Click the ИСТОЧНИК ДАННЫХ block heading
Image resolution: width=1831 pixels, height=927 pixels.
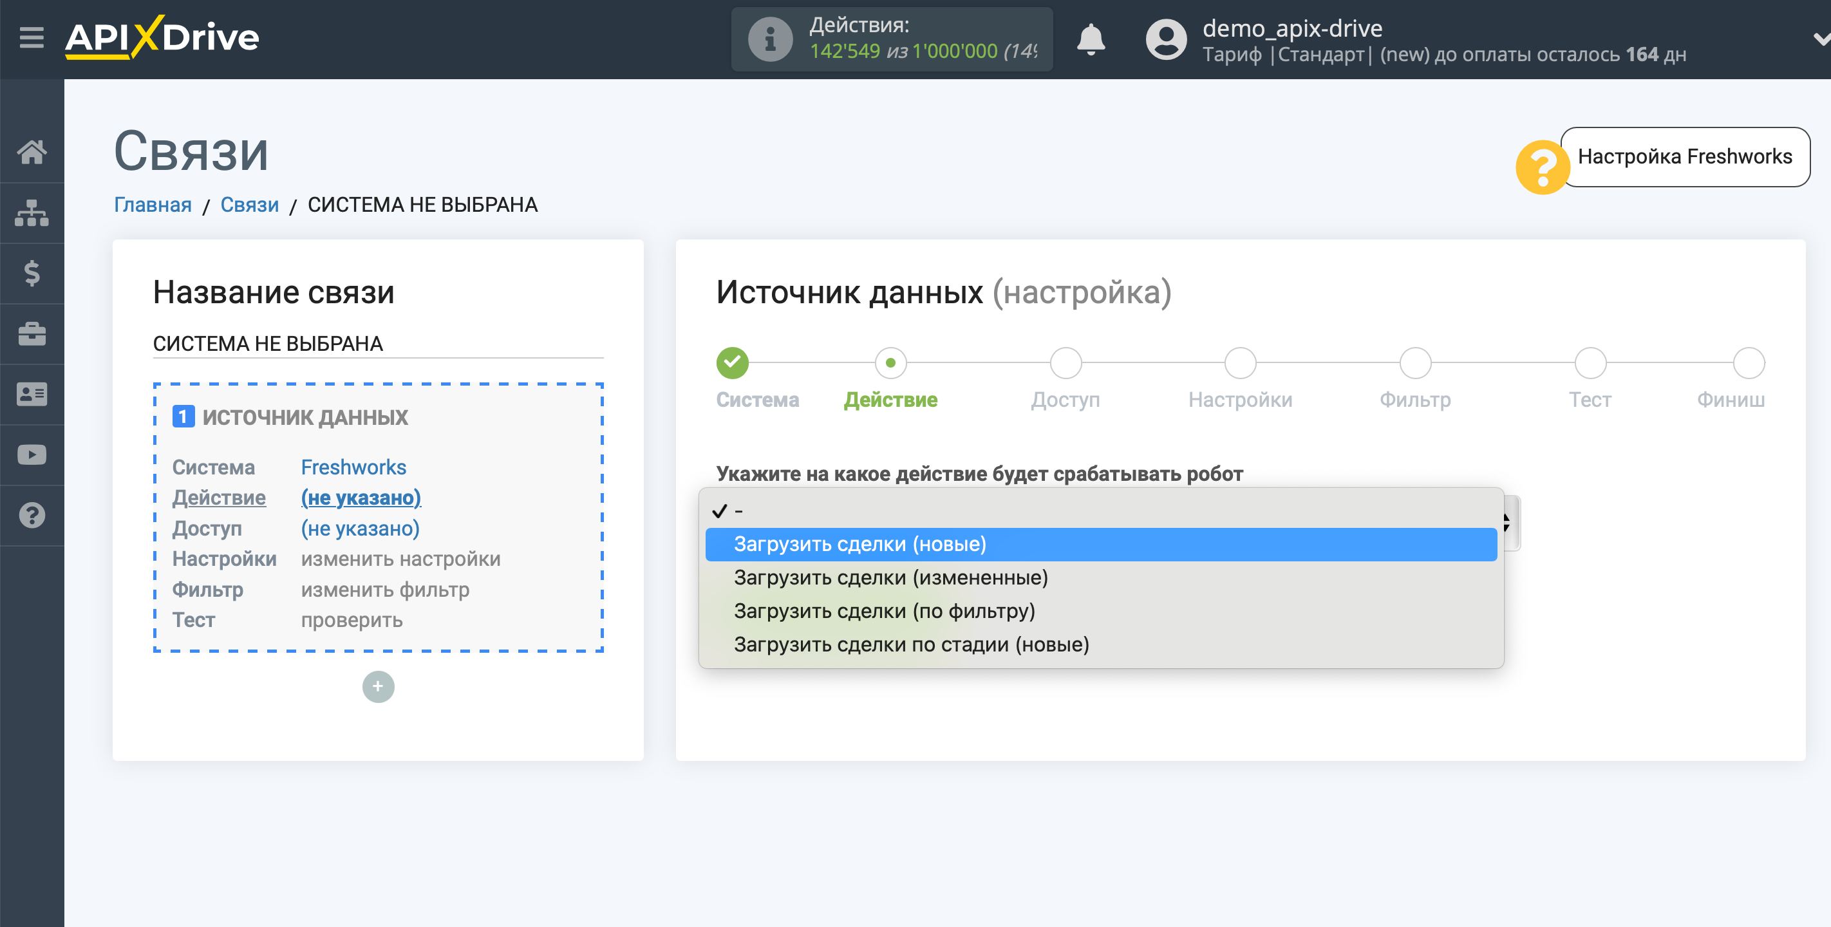[305, 417]
